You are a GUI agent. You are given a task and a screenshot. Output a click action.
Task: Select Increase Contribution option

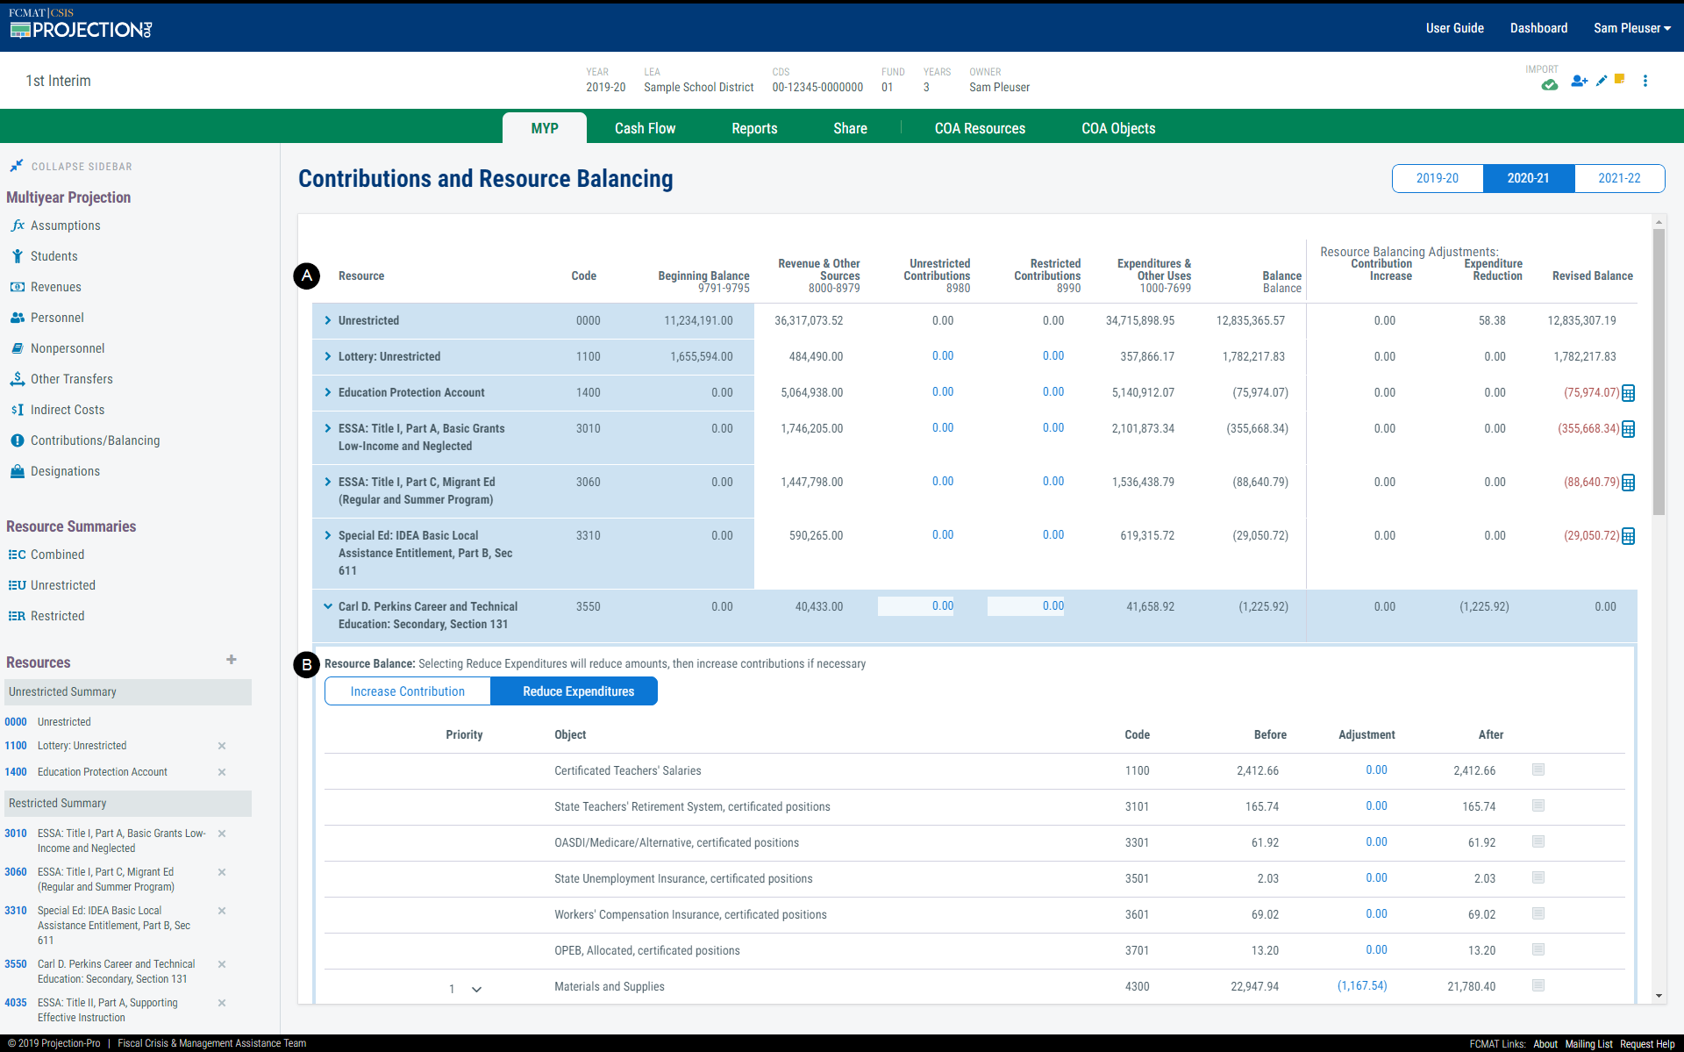pyautogui.click(x=408, y=691)
